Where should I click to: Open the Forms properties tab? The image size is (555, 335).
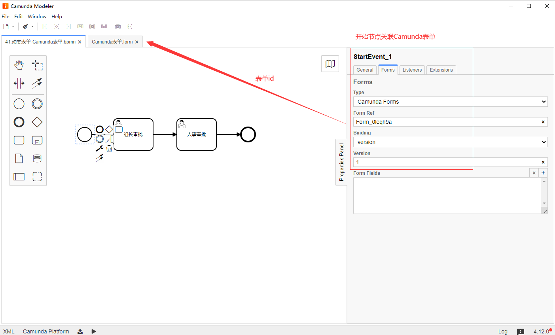coord(388,70)
